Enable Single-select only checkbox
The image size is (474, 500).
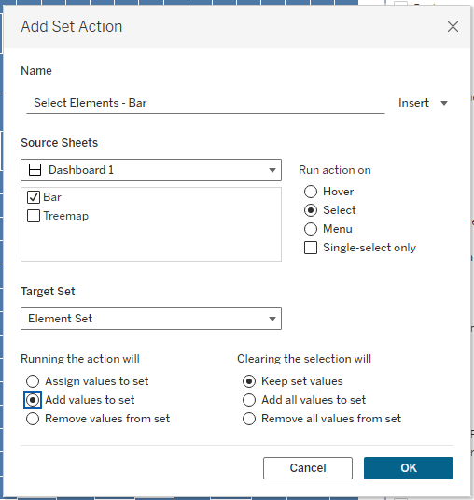click(x=311, y=248)
